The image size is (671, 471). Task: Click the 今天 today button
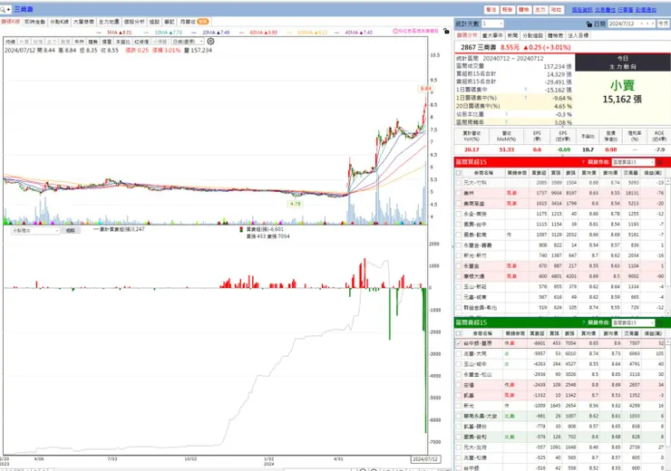click(x=664, y=24)
